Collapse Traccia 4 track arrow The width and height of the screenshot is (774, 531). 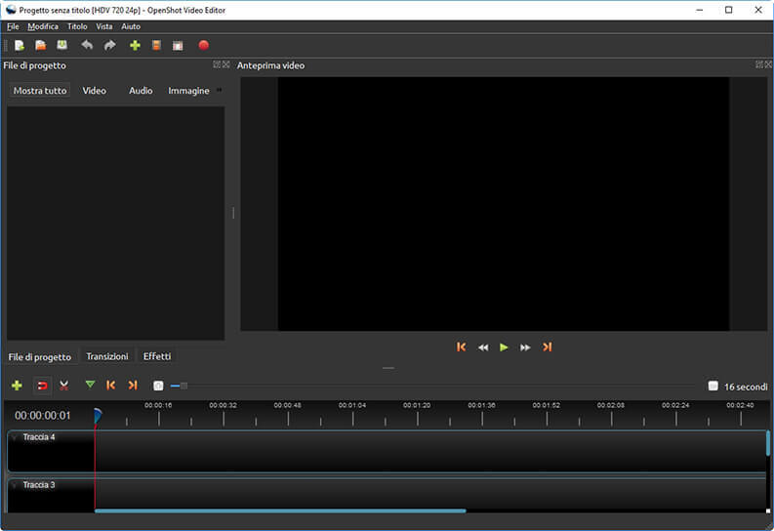click(15, 437)
